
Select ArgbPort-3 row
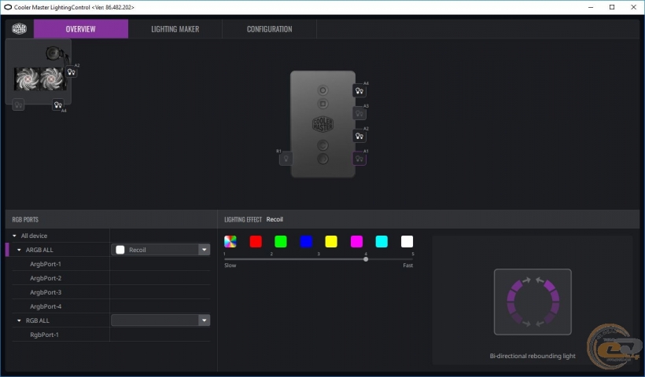click(111, 292)
